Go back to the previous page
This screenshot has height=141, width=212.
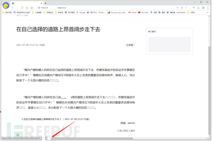(x=13, y=8)
